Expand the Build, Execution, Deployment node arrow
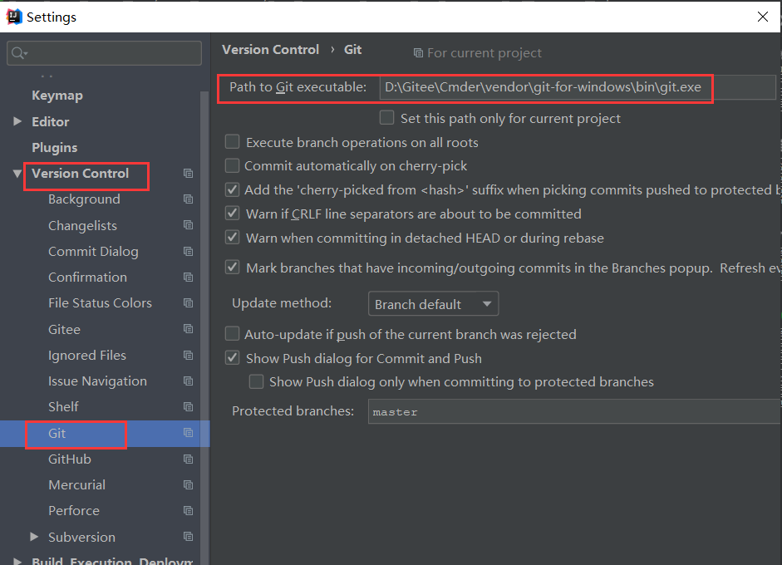 [x=17, y=562]
